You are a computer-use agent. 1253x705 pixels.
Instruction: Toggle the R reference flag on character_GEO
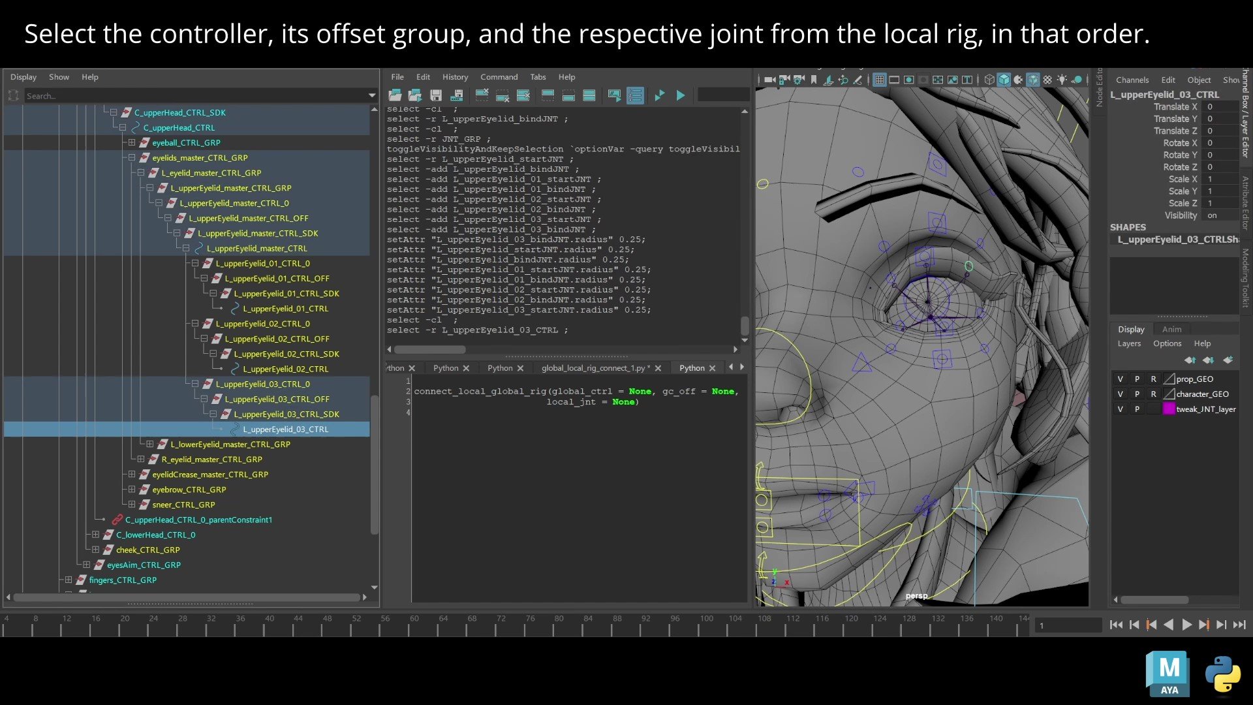click(x=1154, y=394)
